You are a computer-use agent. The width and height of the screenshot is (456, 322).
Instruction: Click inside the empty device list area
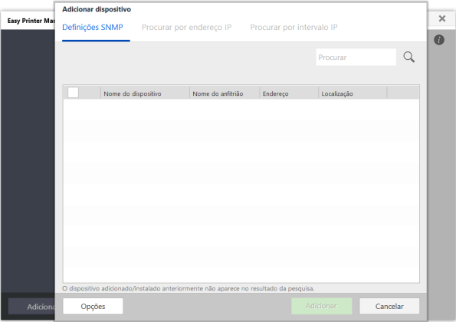coord(241,191)
